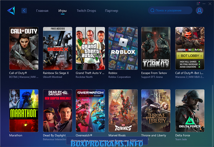The image size is (214, 147).
Task: Open the Rainbow Six Siege X cover
Action: tap(57, 48)
